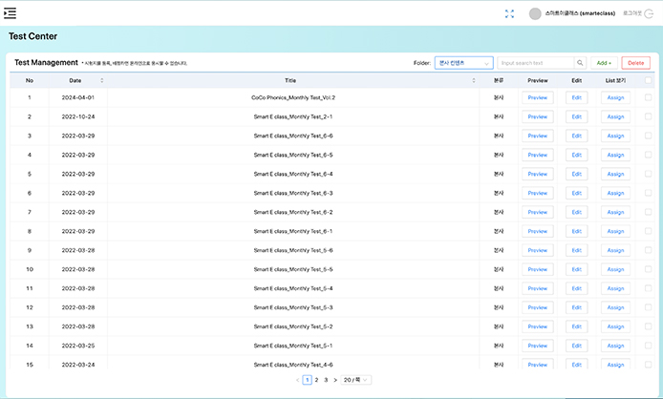Image resolution: width=663 pixels, height=399 pixels.
Task: Check the select-all header checkbox
Action: (x=649, y=80)
